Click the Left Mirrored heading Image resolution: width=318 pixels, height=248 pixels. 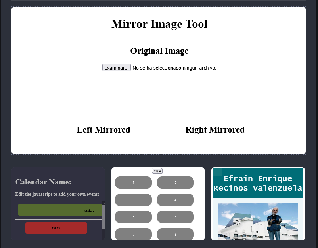tap(103, 130)
